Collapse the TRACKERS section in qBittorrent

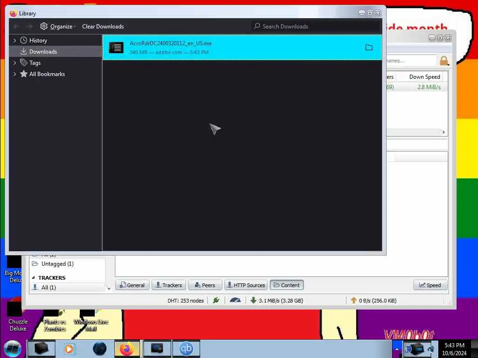coord(33,278)
